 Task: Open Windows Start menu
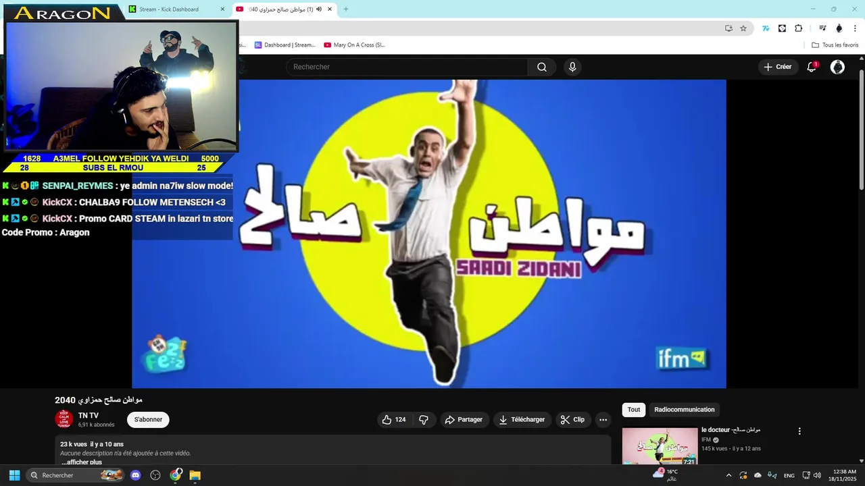14,475
